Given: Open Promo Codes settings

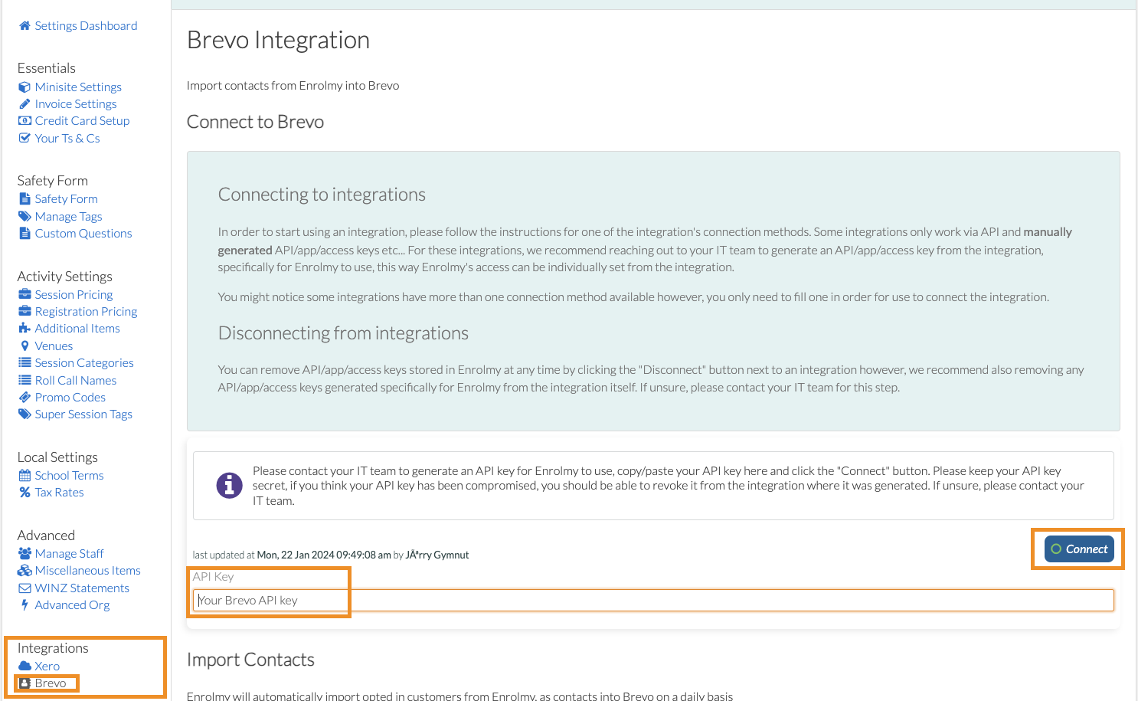Looking at the screenshot, I should [70, 398].
